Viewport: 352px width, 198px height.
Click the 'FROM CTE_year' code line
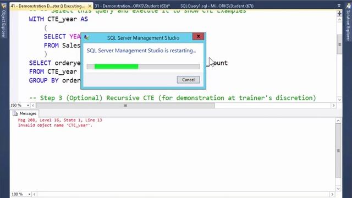click(53, 71)
